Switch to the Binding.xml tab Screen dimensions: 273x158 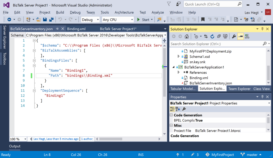76,29
